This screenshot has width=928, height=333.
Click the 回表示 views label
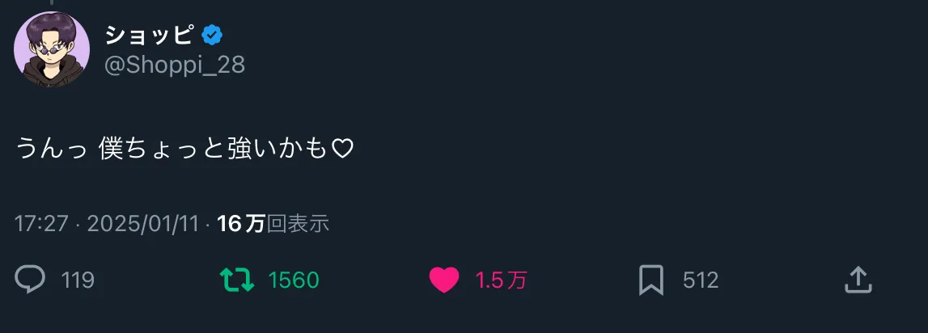point(298,224)
